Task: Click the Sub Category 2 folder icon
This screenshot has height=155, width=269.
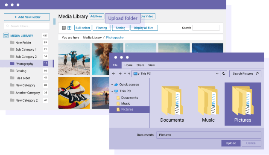Action: click(x=12, y=56)
